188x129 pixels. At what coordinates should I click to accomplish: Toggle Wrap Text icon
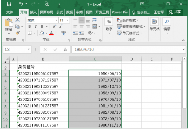[x=95, y=20]
